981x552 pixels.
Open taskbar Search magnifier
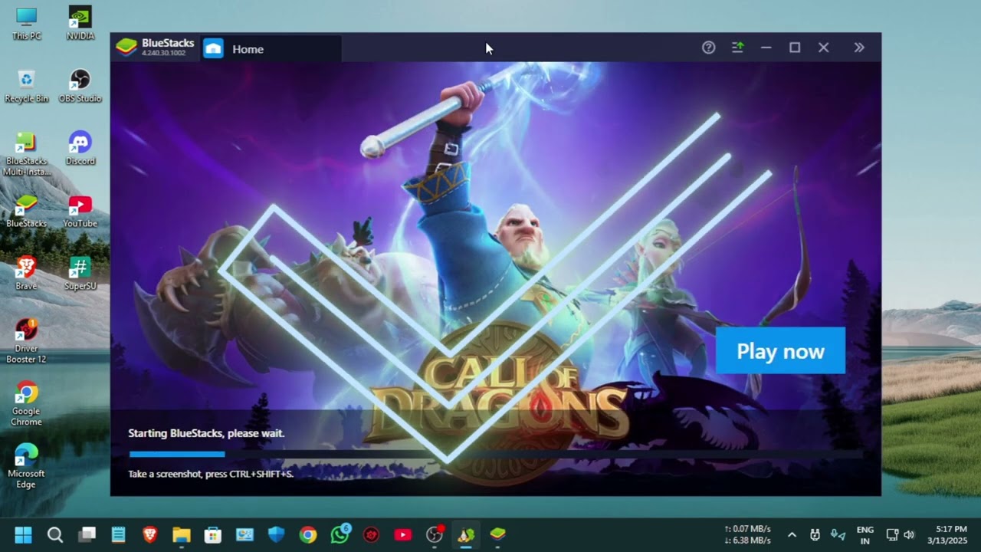(x=55, y=534)
